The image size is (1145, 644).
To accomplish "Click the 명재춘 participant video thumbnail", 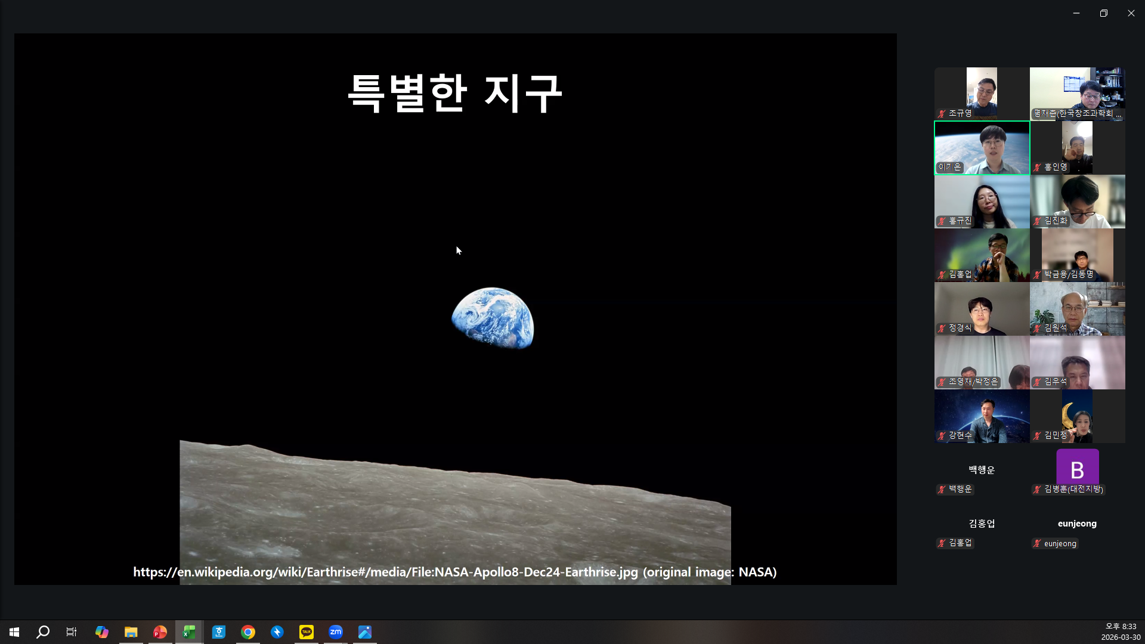I will [x=1077, y=94].
